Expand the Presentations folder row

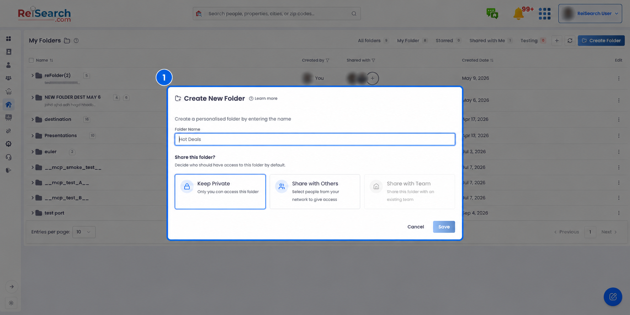pos(32,136)
